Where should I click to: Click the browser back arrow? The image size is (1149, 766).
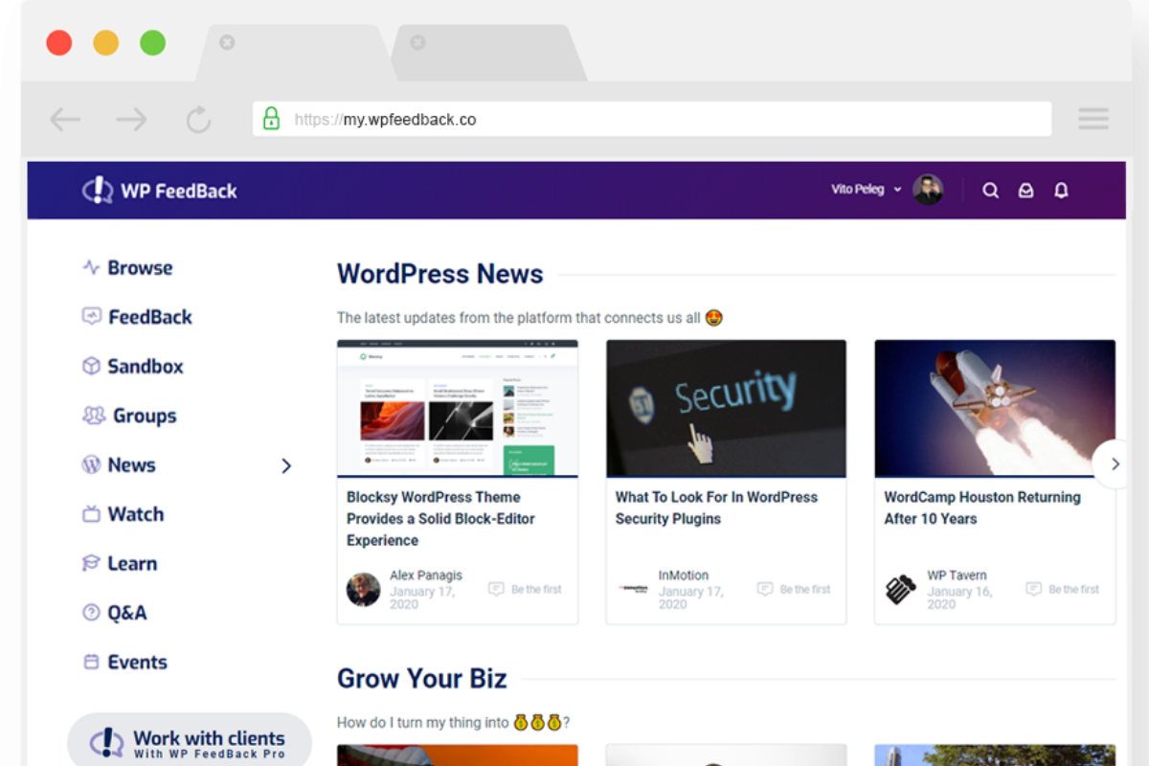click(65, 120)
